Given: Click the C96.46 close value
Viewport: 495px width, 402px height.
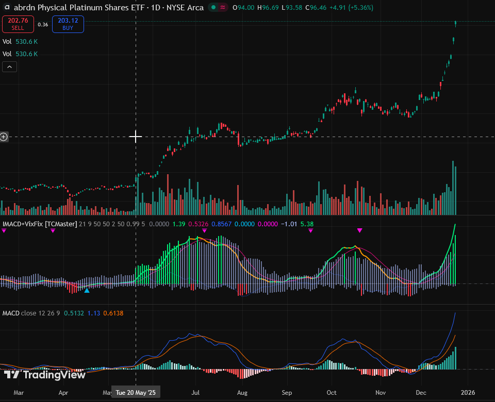Looking at the screenshot, I should click(x=316, y=8).
